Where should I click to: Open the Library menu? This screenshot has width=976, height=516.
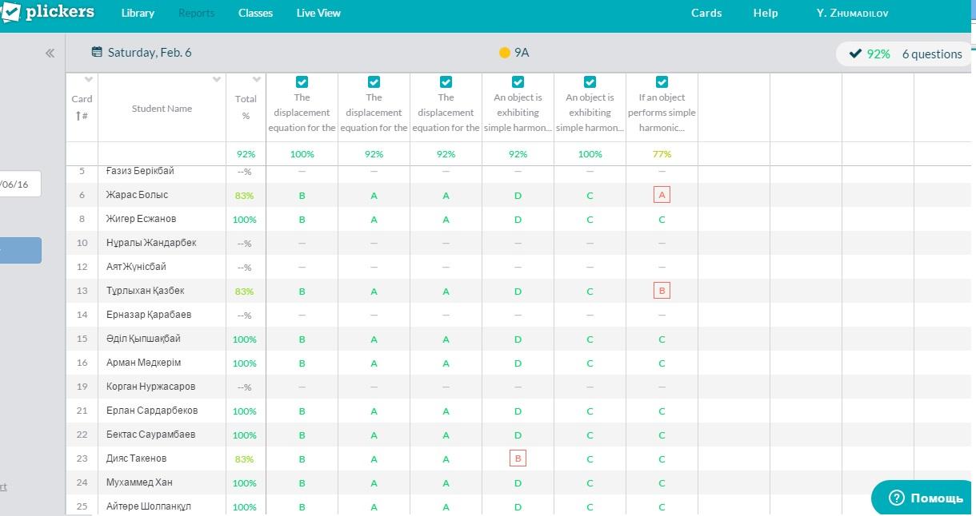(138, 13)
